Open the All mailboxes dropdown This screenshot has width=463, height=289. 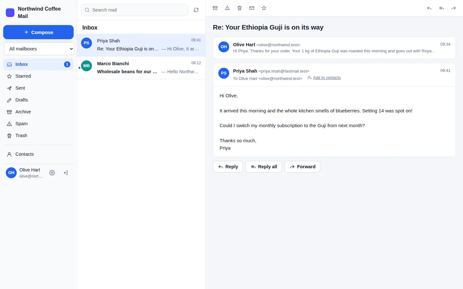(39, 49)
